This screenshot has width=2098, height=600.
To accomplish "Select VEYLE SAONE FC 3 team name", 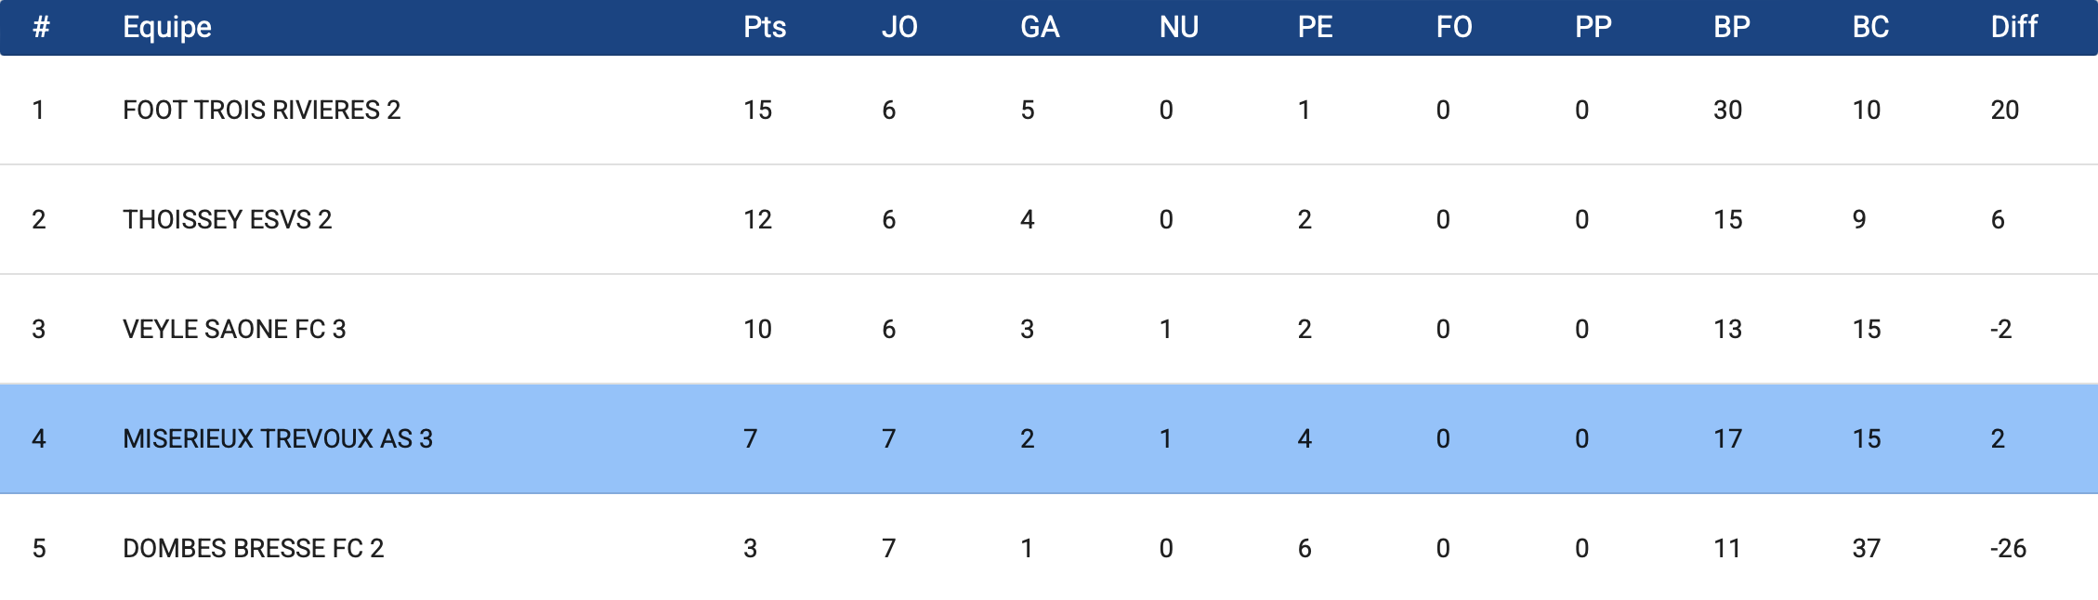I will pos(234,330).
